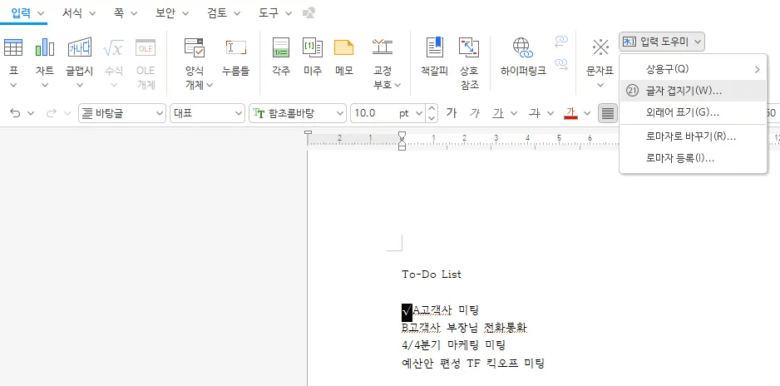Toggle bold 가 formatting

click(x=452, y=113)
